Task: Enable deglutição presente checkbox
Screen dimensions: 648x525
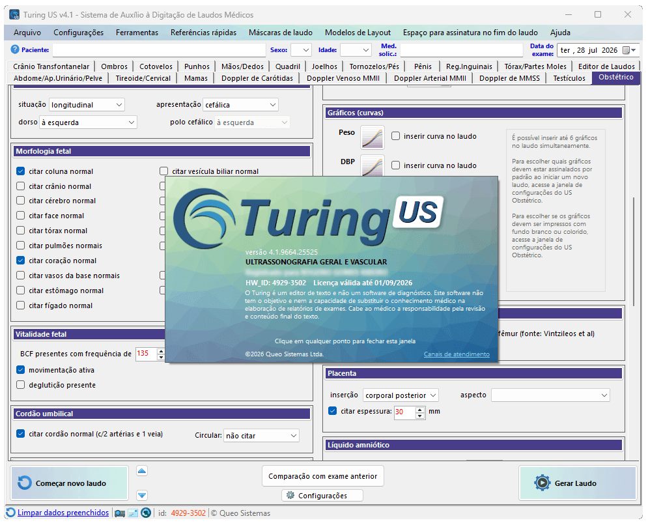Action: [21, 385]
